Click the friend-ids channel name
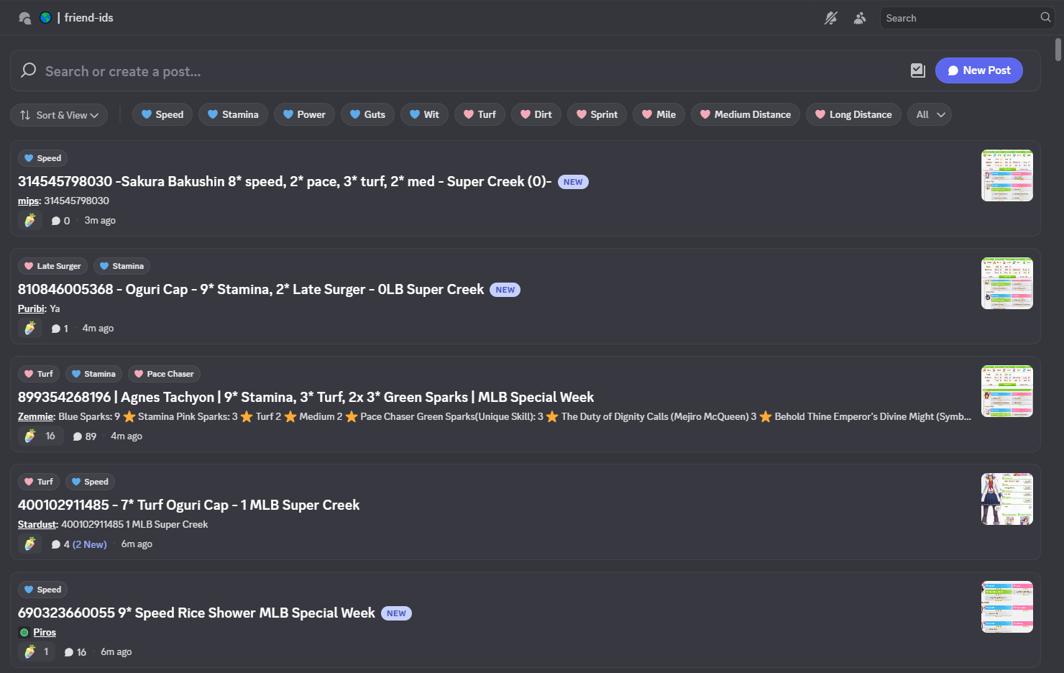This screenshot has height=673, width=1064. (x=88, y=17)
